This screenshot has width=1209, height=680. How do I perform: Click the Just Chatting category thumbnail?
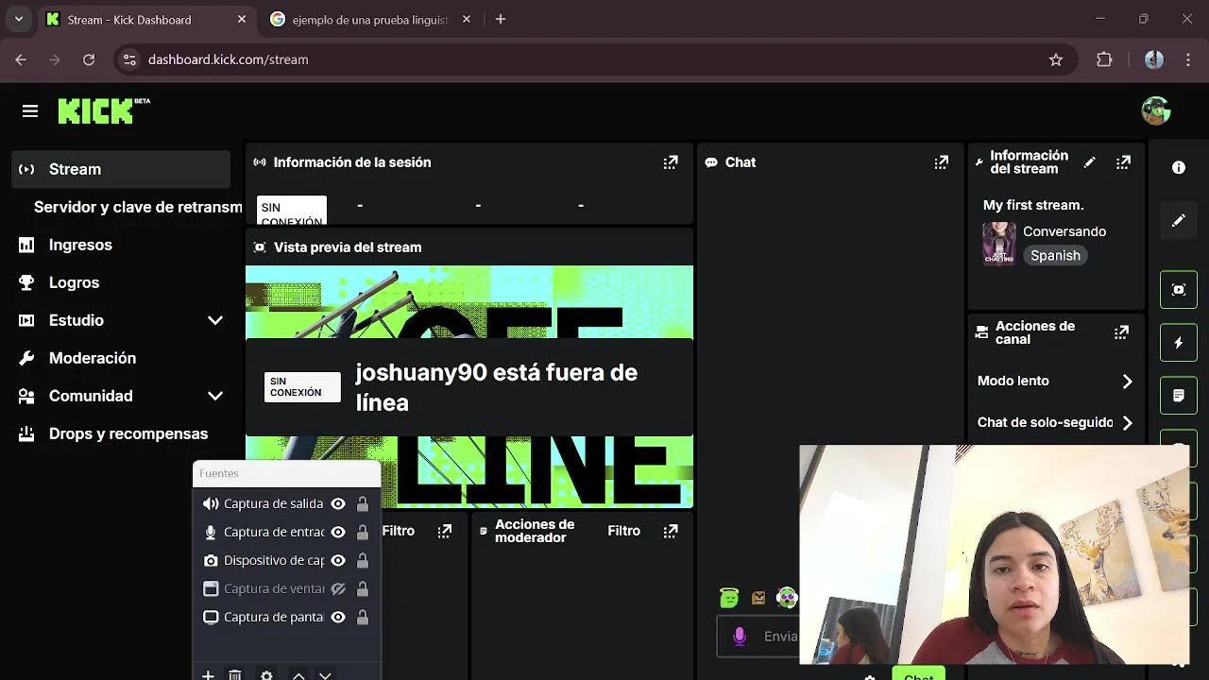(x=999, y=244)
